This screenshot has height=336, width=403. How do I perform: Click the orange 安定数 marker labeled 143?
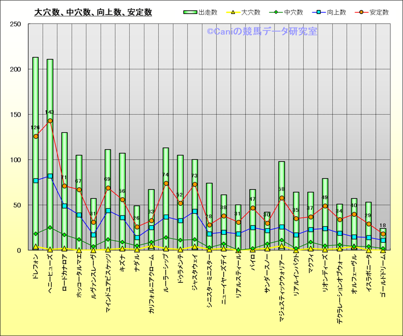(50, 121)
